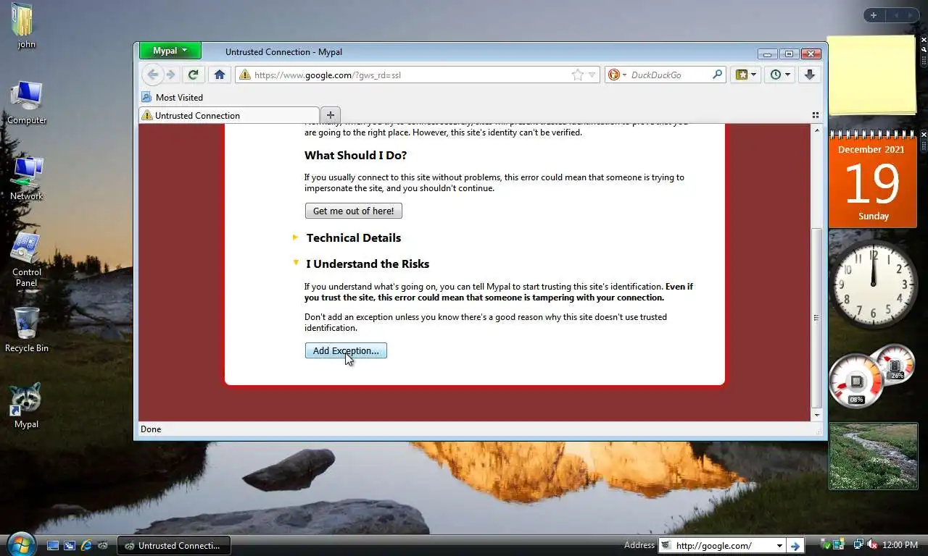The width and height of the screenshot is (928, 556).
Task: Close the calendar gadget
Action: click(x=924, y=135)
